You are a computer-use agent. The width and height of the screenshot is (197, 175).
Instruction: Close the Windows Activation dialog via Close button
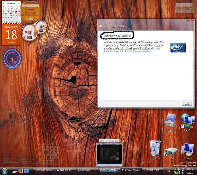187,104
